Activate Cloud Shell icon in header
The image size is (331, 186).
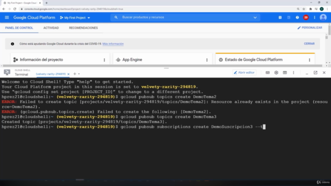pyautogui.click(x=289, y=18)
